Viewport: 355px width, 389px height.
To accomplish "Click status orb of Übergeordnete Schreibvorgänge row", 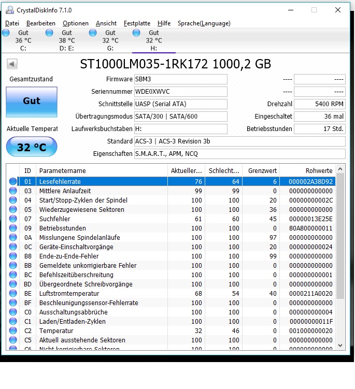I will (x=13, y=284).
